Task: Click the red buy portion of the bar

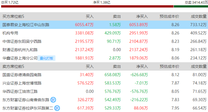Action: click(x=87, y=6)
